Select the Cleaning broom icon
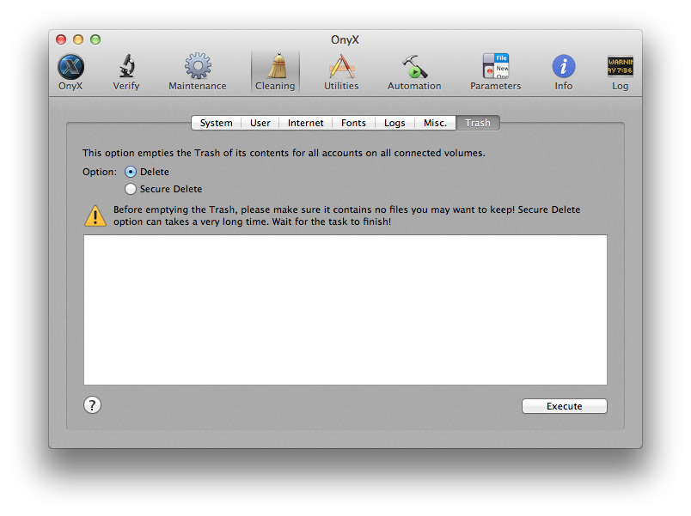 275,67
